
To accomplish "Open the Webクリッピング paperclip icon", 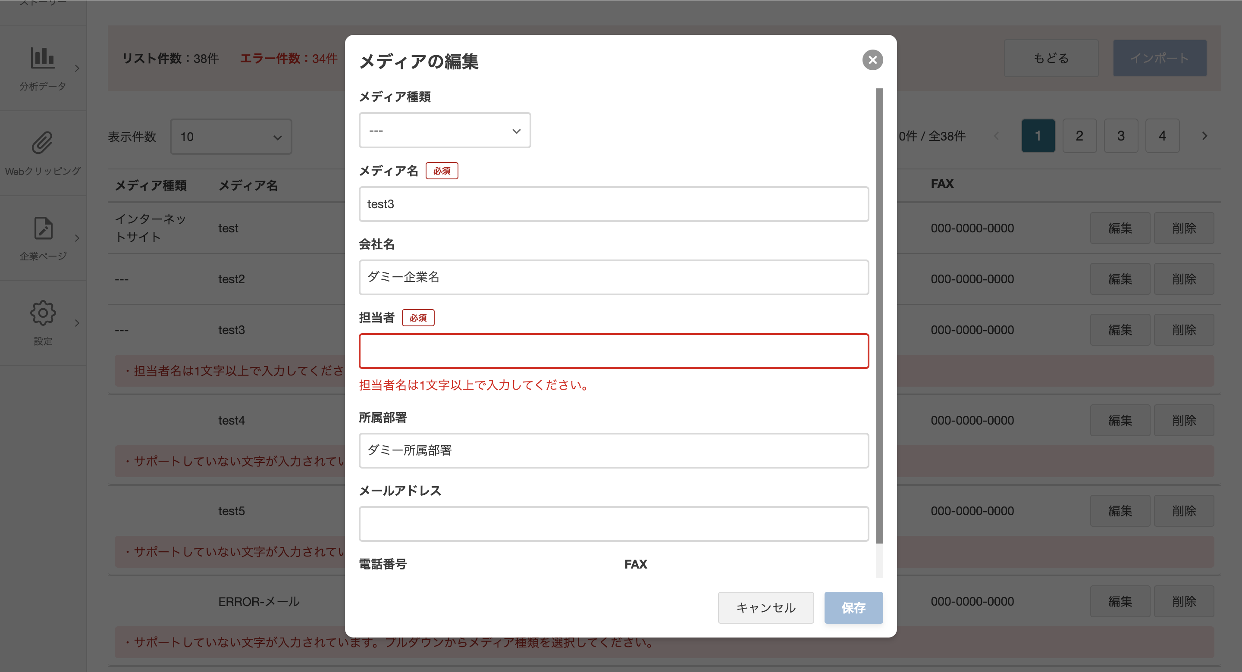I will pos(42,143).
